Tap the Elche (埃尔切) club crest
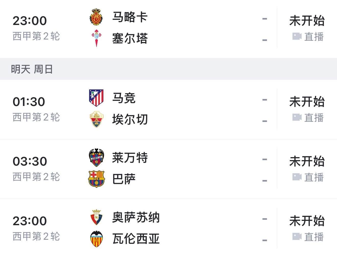 click(x=96, y=119)
